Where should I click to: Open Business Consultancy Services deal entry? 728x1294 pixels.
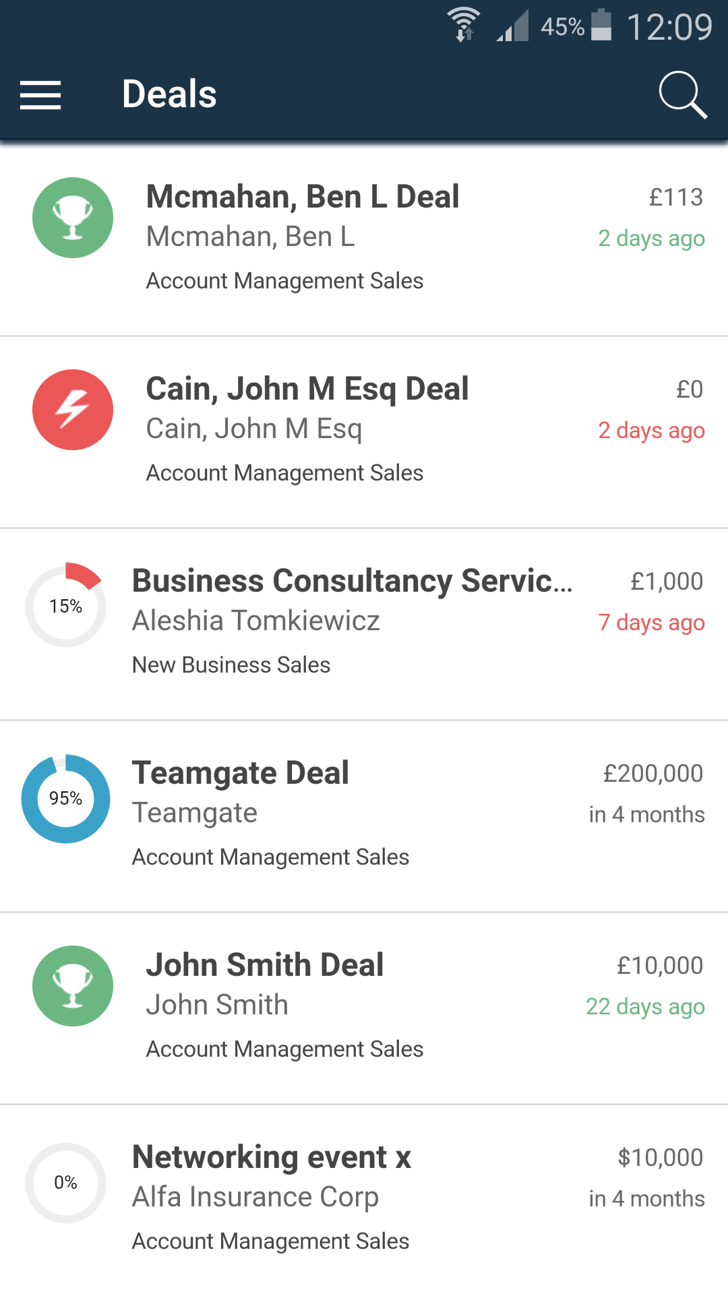[364, 624]
